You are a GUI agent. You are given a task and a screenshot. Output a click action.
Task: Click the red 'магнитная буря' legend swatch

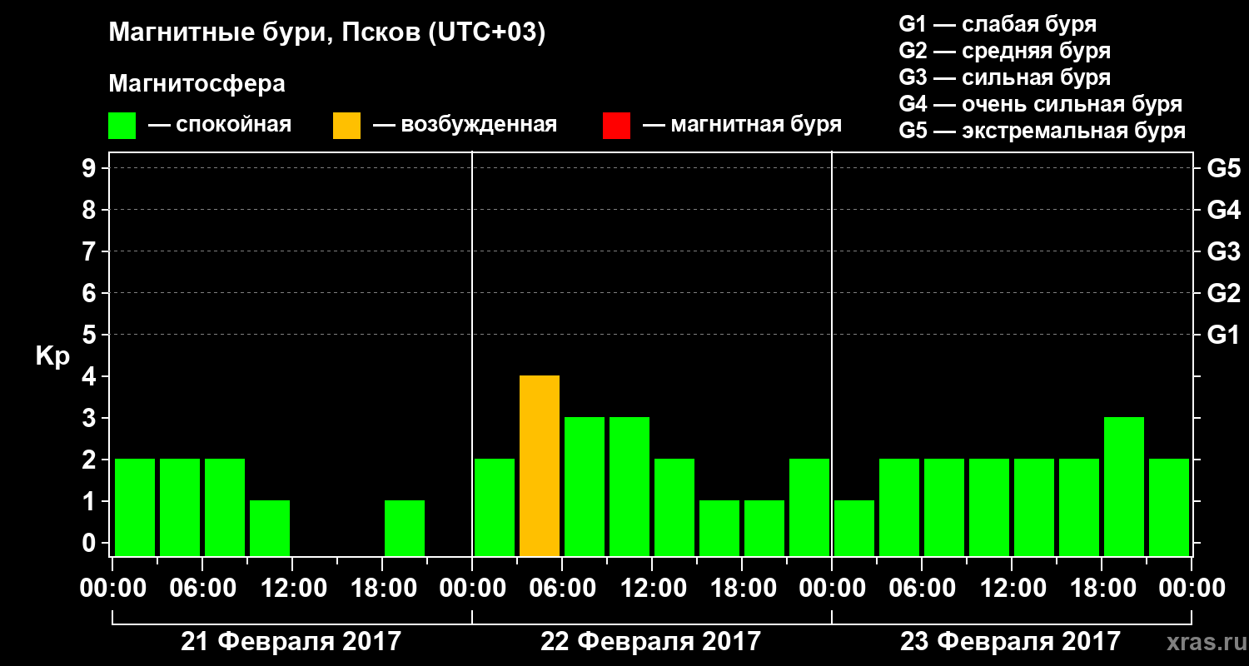click(x=616, y=126)
